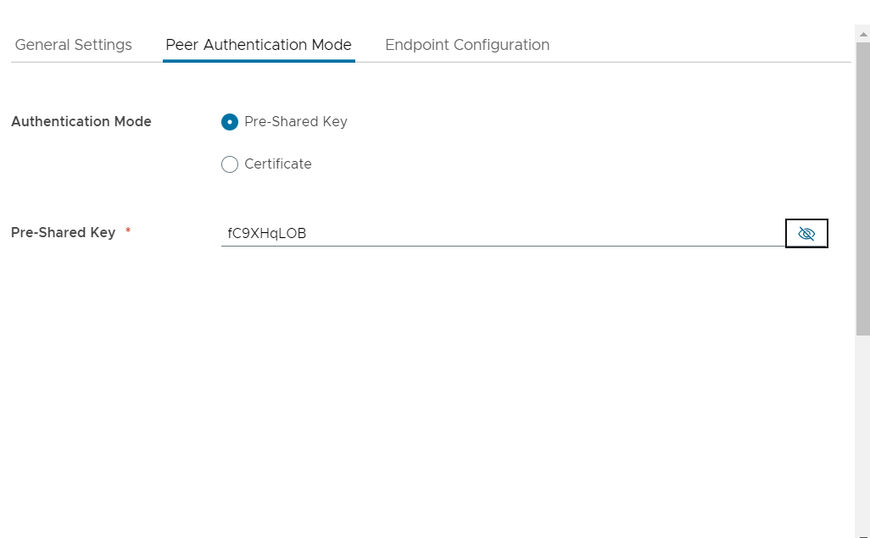Image resolution: width=870 pixels, height=538 pixels.
Task: Switch to the Endpoint Configuration tab
Action: point(467,45)
